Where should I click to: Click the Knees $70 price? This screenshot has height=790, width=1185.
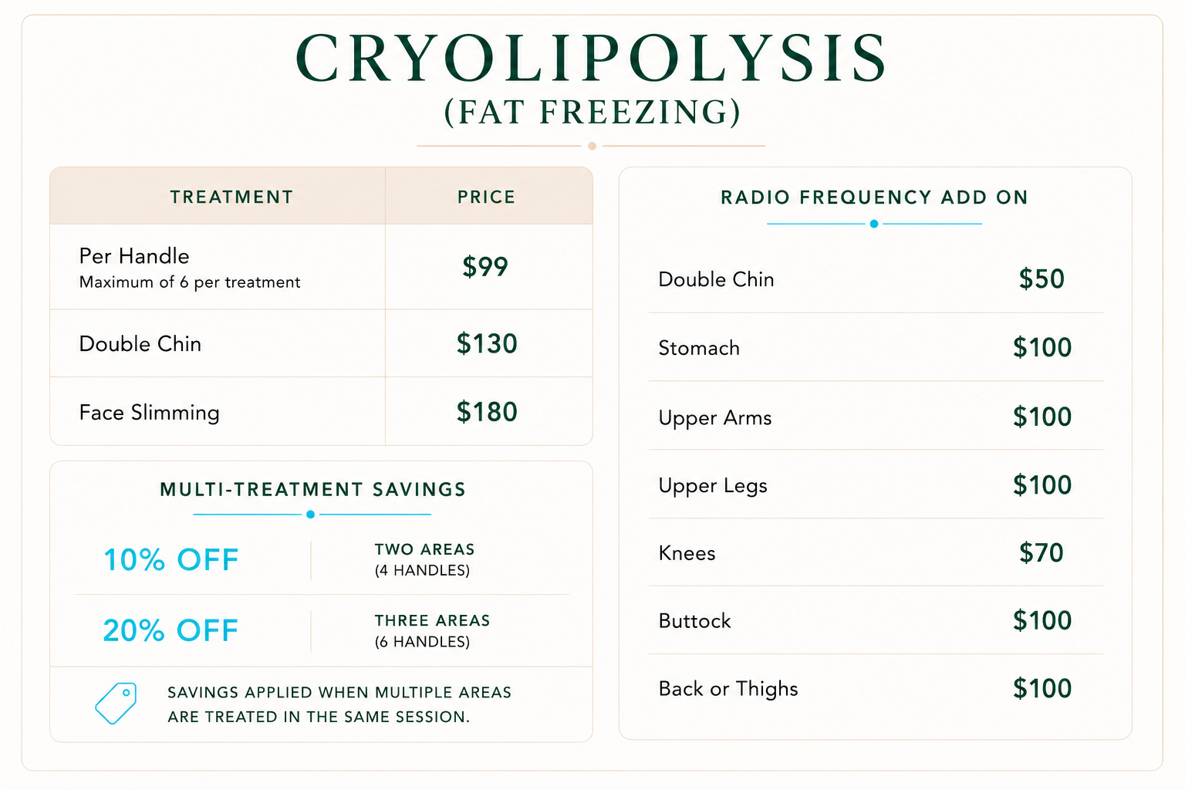[x=1042, y=553]
